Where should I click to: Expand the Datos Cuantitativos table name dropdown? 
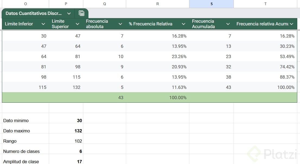(69, 13)
